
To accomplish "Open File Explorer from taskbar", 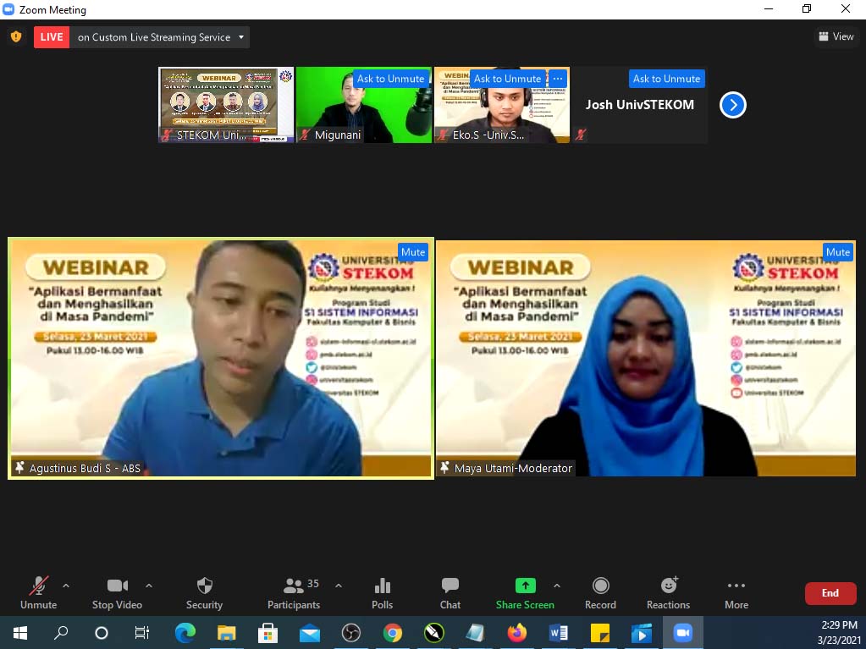I will coord(226,632).
